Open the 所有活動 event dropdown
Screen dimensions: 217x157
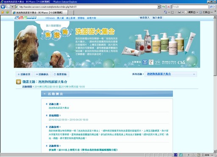171,74
